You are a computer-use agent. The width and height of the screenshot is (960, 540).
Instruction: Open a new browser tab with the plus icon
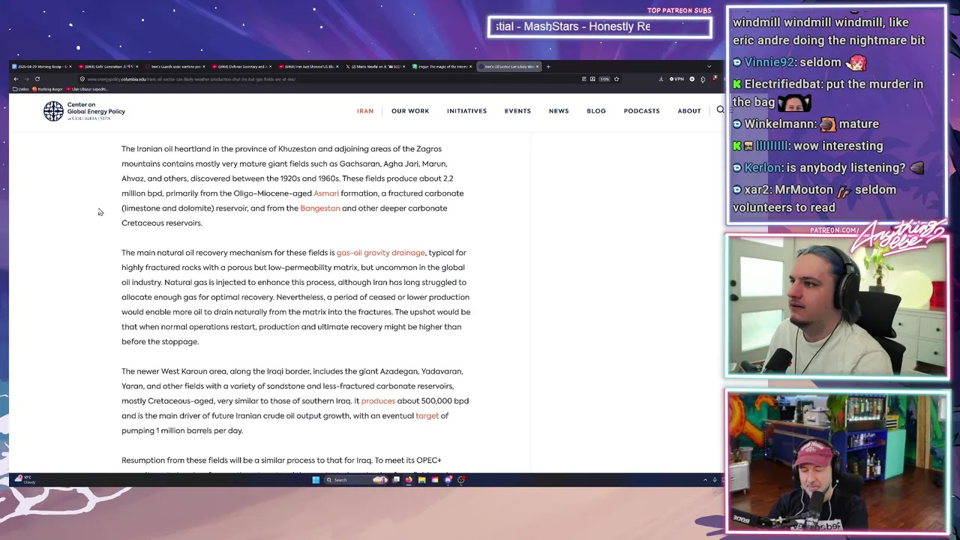[x=548, y=67]
